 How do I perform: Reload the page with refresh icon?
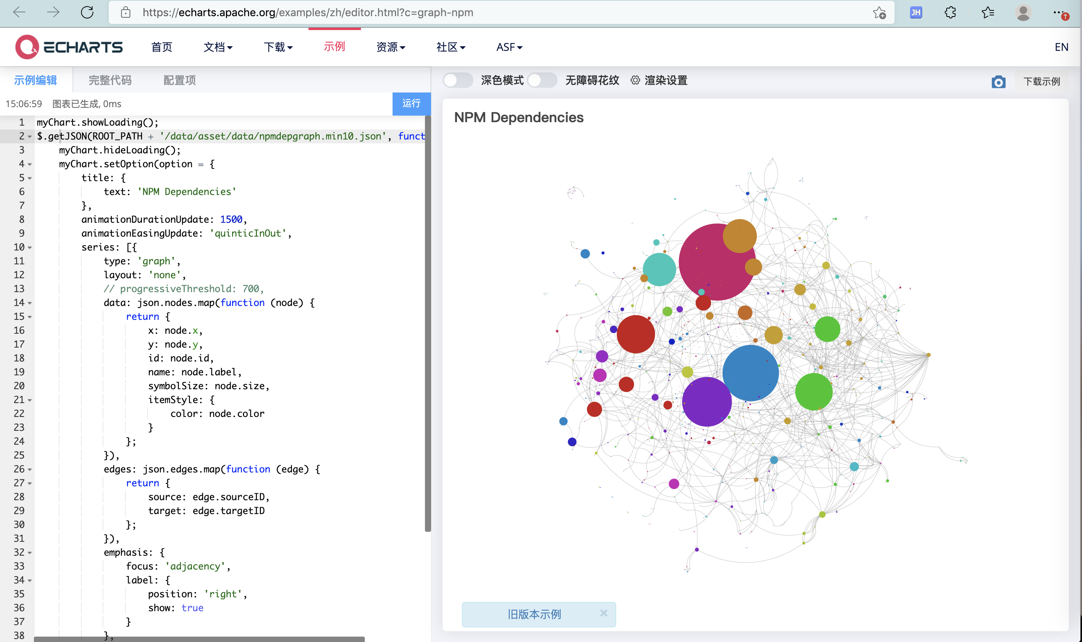(87, 12)
